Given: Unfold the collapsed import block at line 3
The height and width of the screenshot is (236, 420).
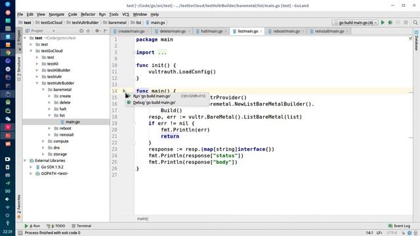Looking at the screenshot, I should click(x=134, y=52).
